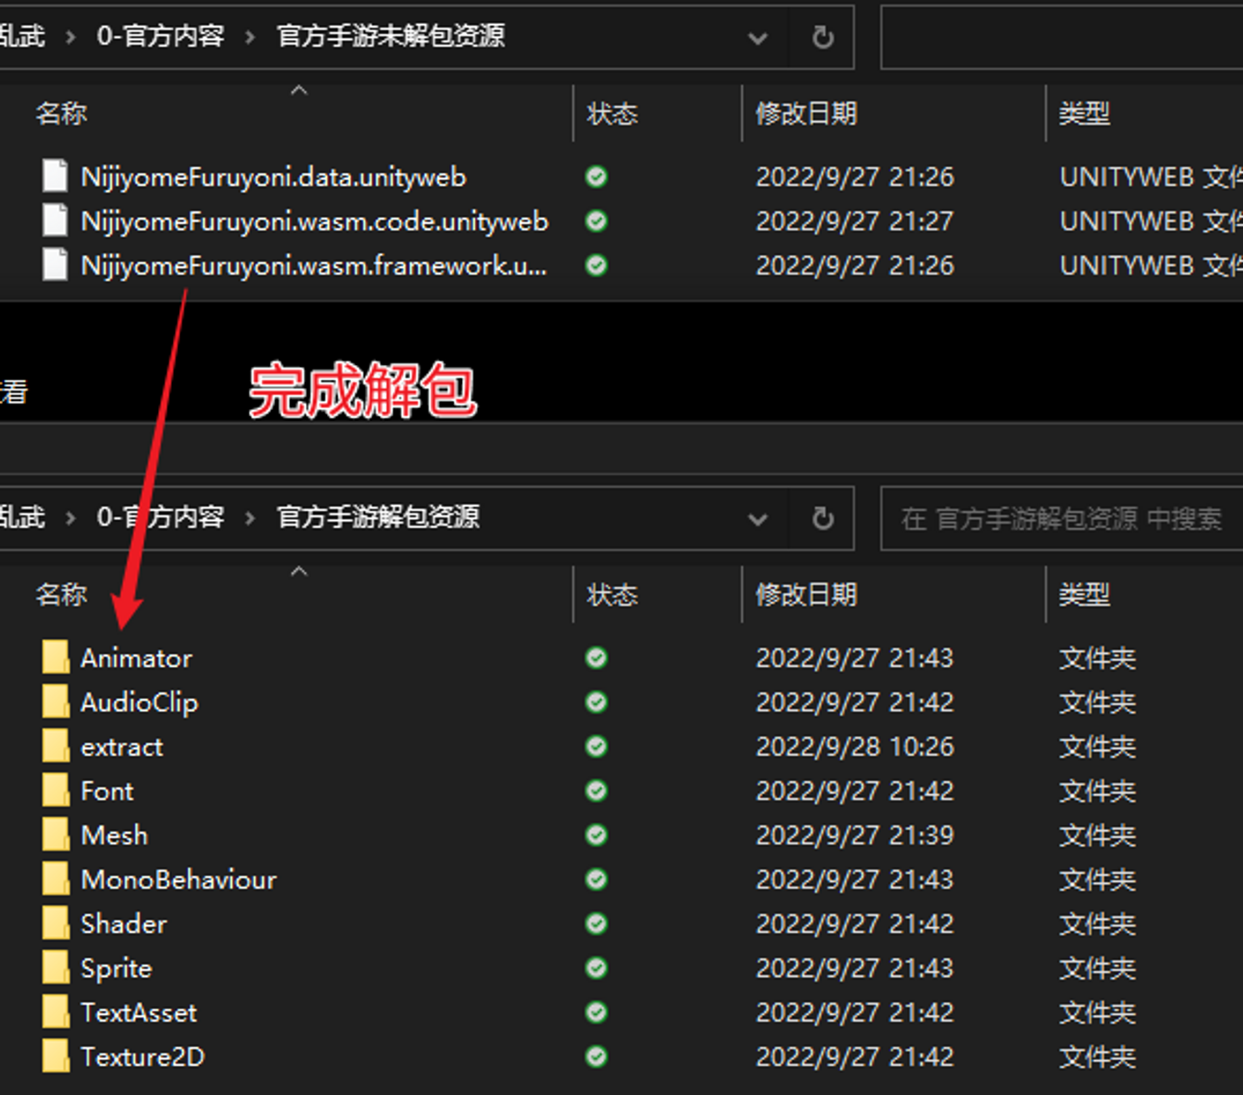This screenshot has height=1095, width=1243.
Task: Open the MonoBehaviour folder
Action: coord(178,879)
